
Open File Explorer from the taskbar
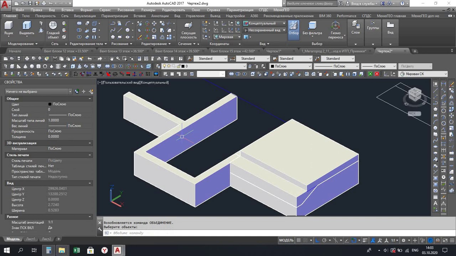coord(62,250)
